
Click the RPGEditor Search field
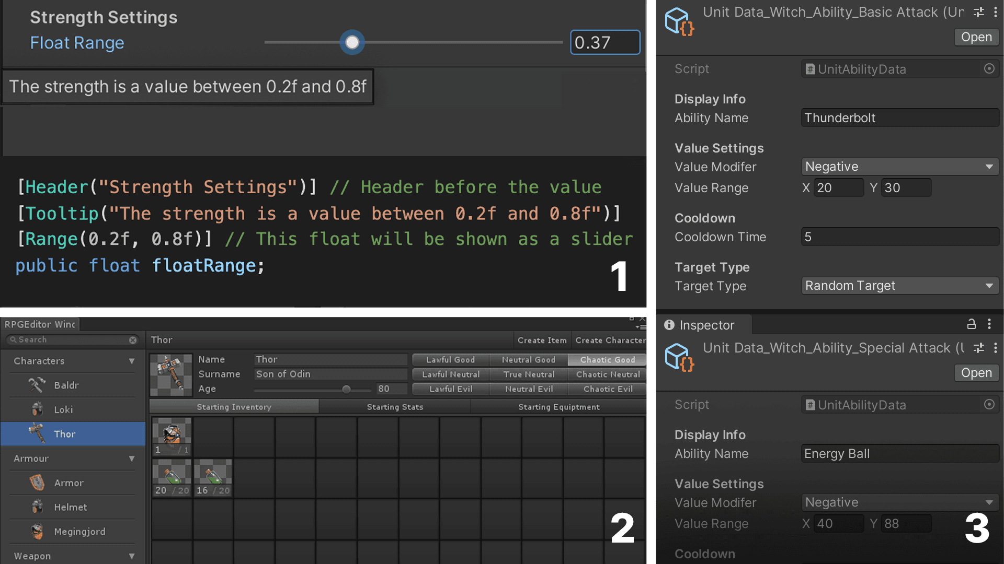coord(73,339)
